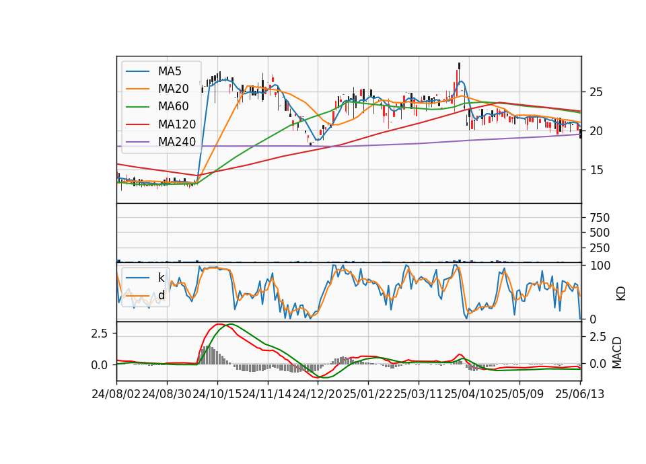Click the volume axis value 500
The height and width of the screenshot is (464, 646).
click(x=600, y=233)
